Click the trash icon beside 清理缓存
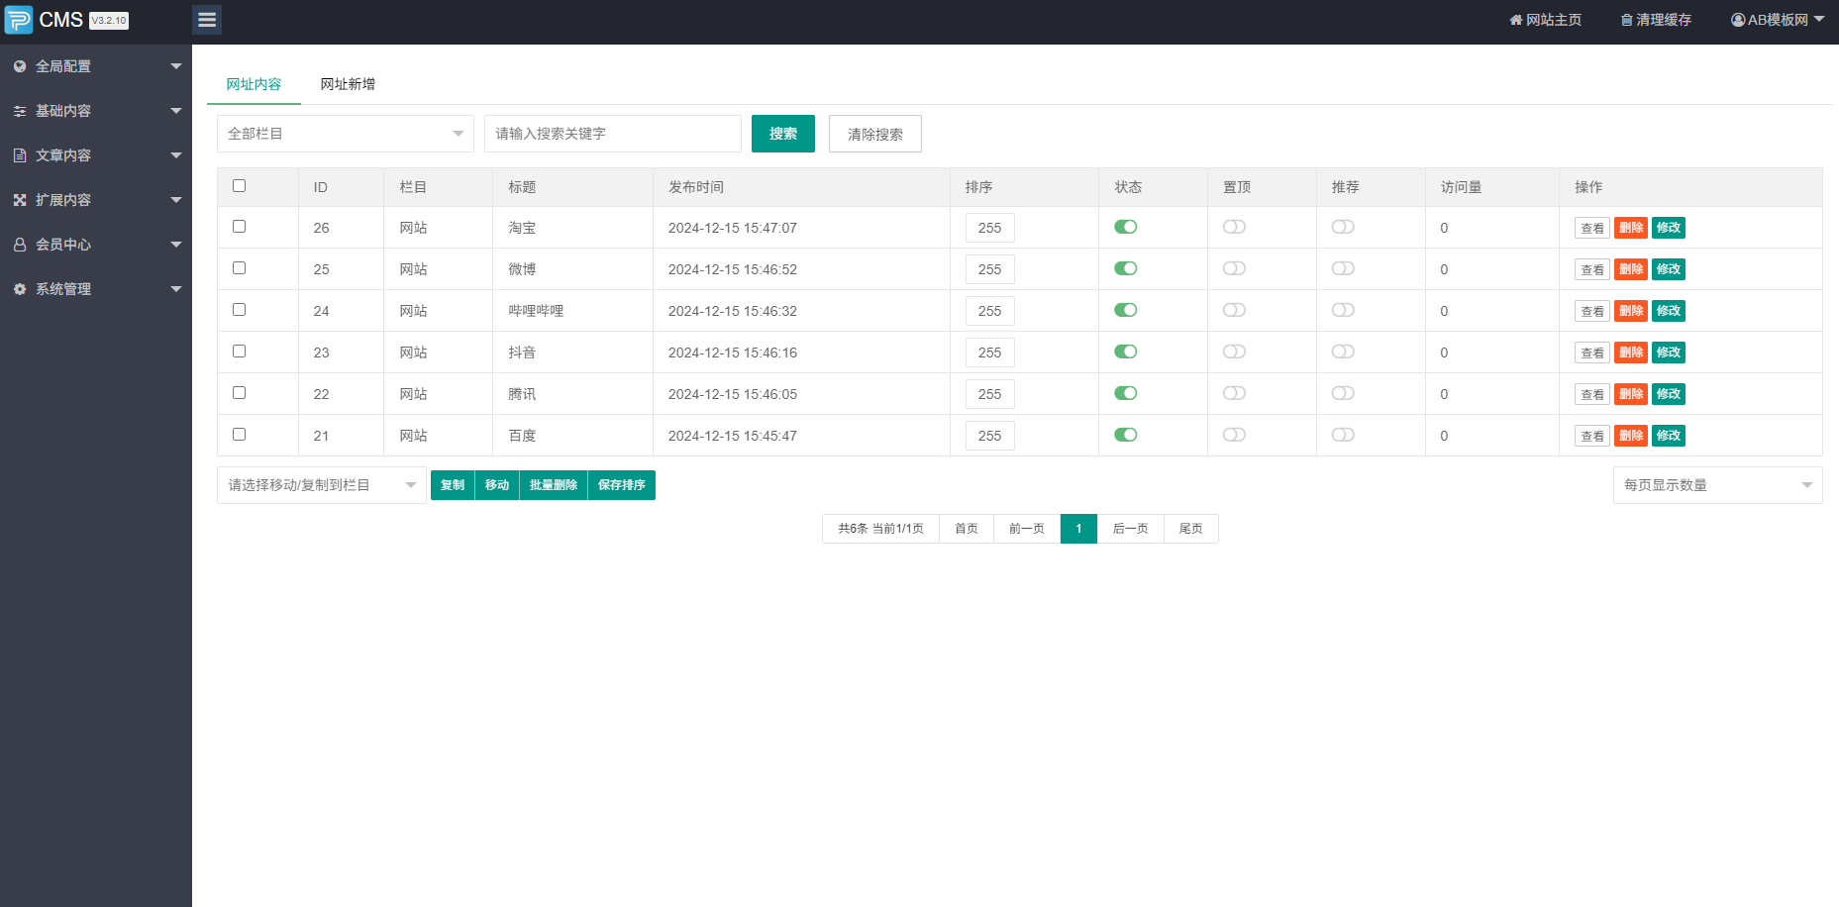 coord(1626,20)
